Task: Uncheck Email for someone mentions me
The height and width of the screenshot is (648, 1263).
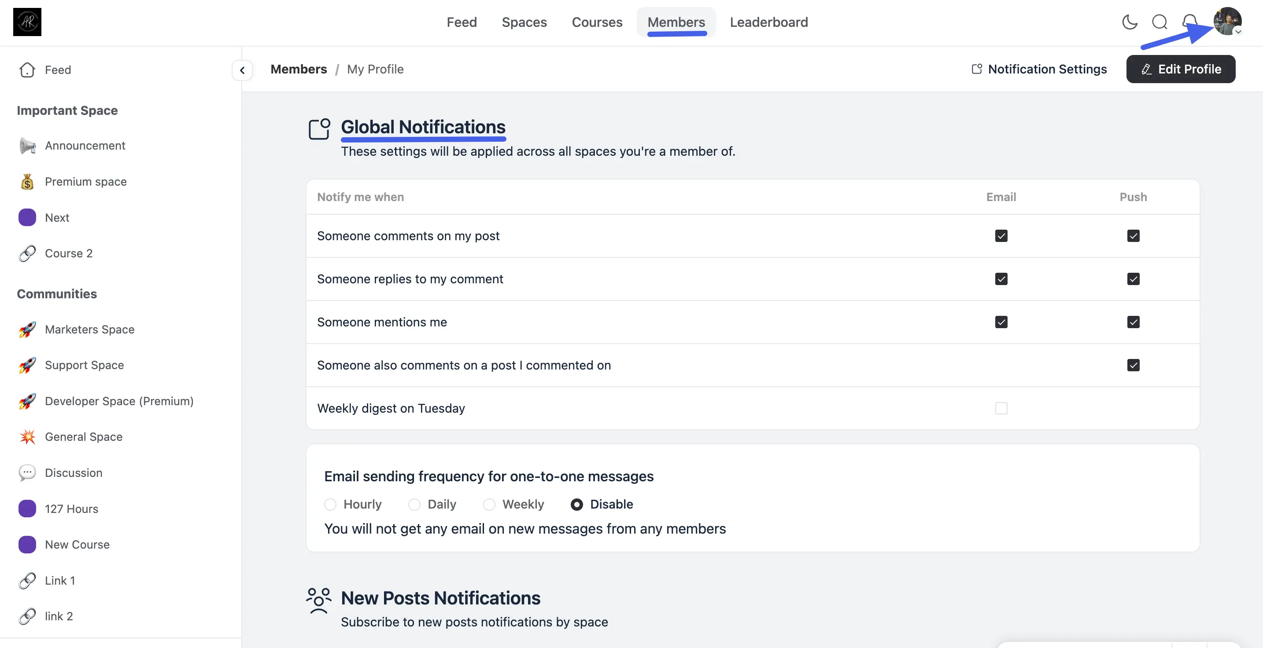Action: coord(1001,322)
